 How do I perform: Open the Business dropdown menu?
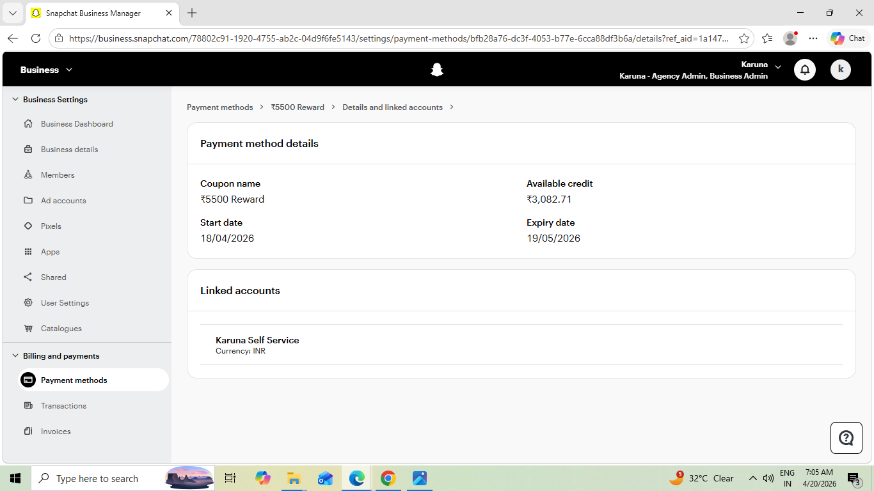(47, 70)
